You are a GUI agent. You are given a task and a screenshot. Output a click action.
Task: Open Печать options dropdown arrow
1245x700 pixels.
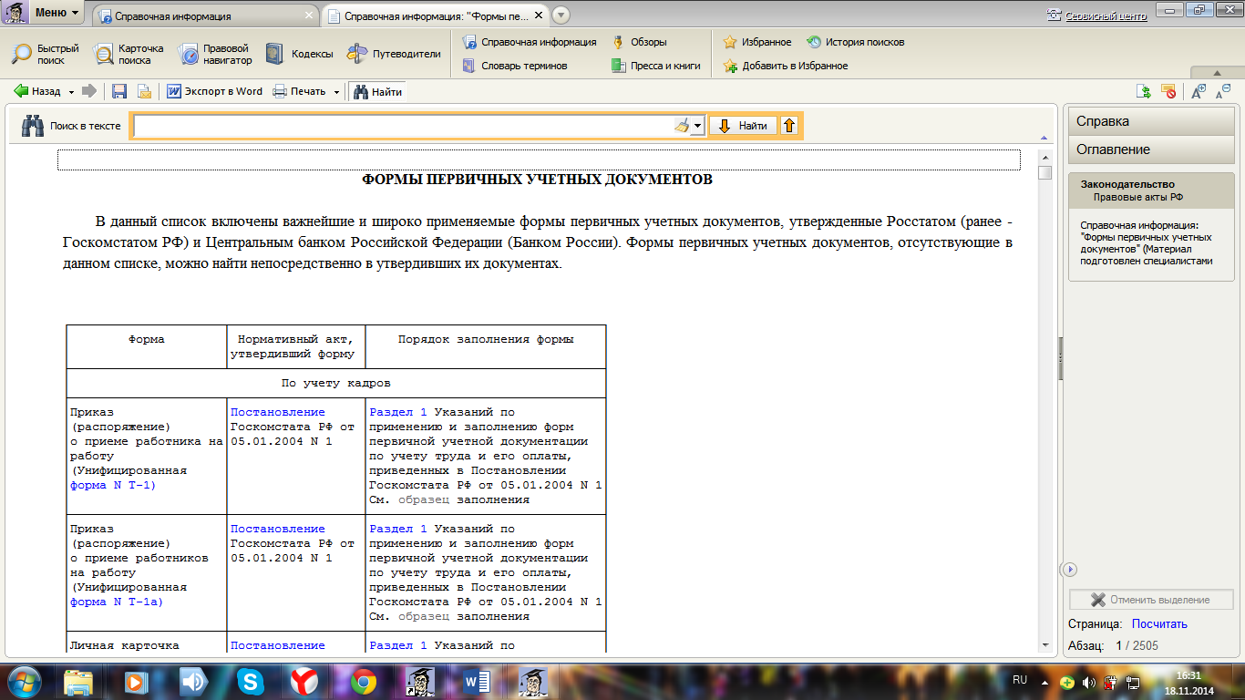336,91
